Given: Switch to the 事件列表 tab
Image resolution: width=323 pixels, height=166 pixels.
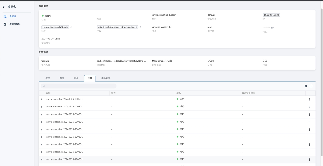Looking at the screenshot, I should [106, 78].
